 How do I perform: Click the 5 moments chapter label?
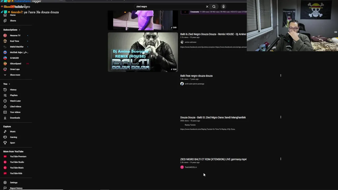[x=195, y=12]
